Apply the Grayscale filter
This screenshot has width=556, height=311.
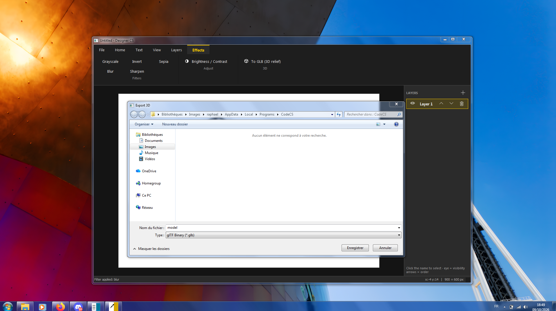110,62
